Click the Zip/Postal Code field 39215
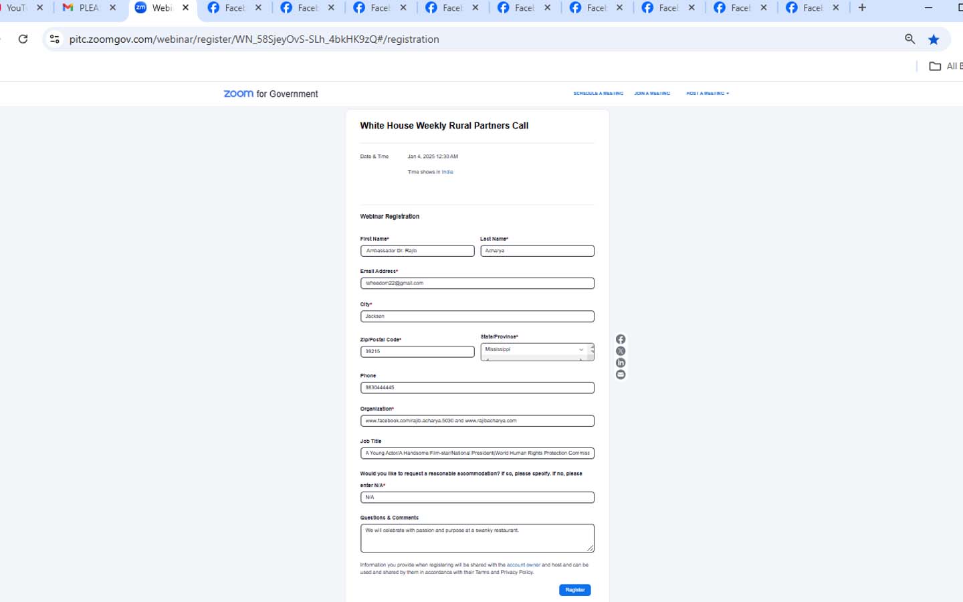Screen dimensions: 963x602 coord(417,352)
